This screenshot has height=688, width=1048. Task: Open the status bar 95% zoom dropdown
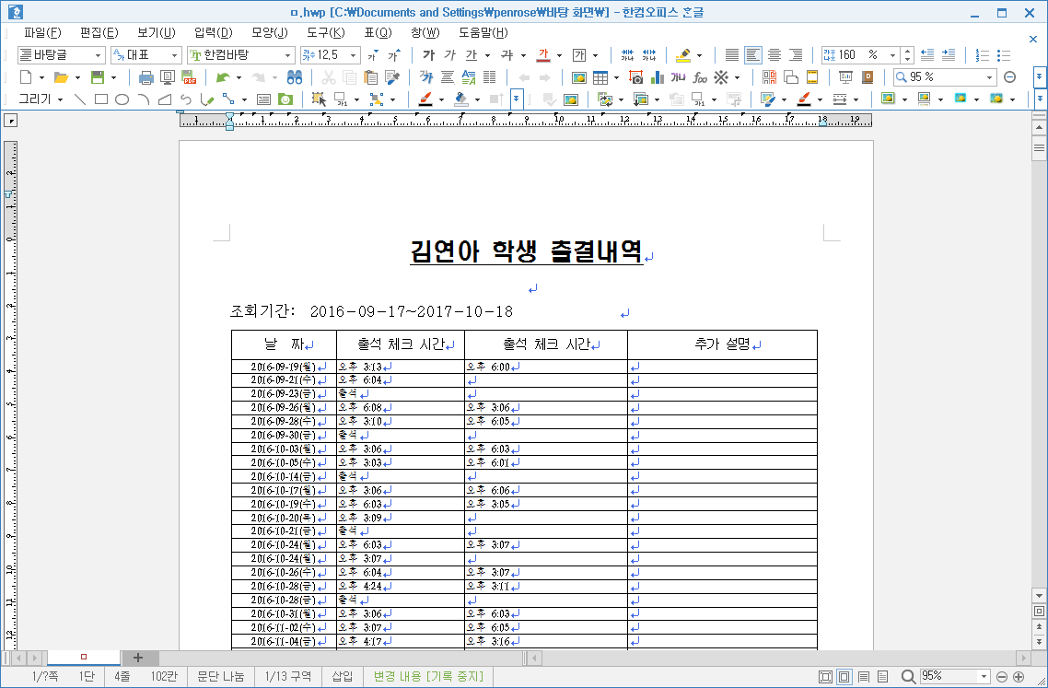(x=984, y=677)
